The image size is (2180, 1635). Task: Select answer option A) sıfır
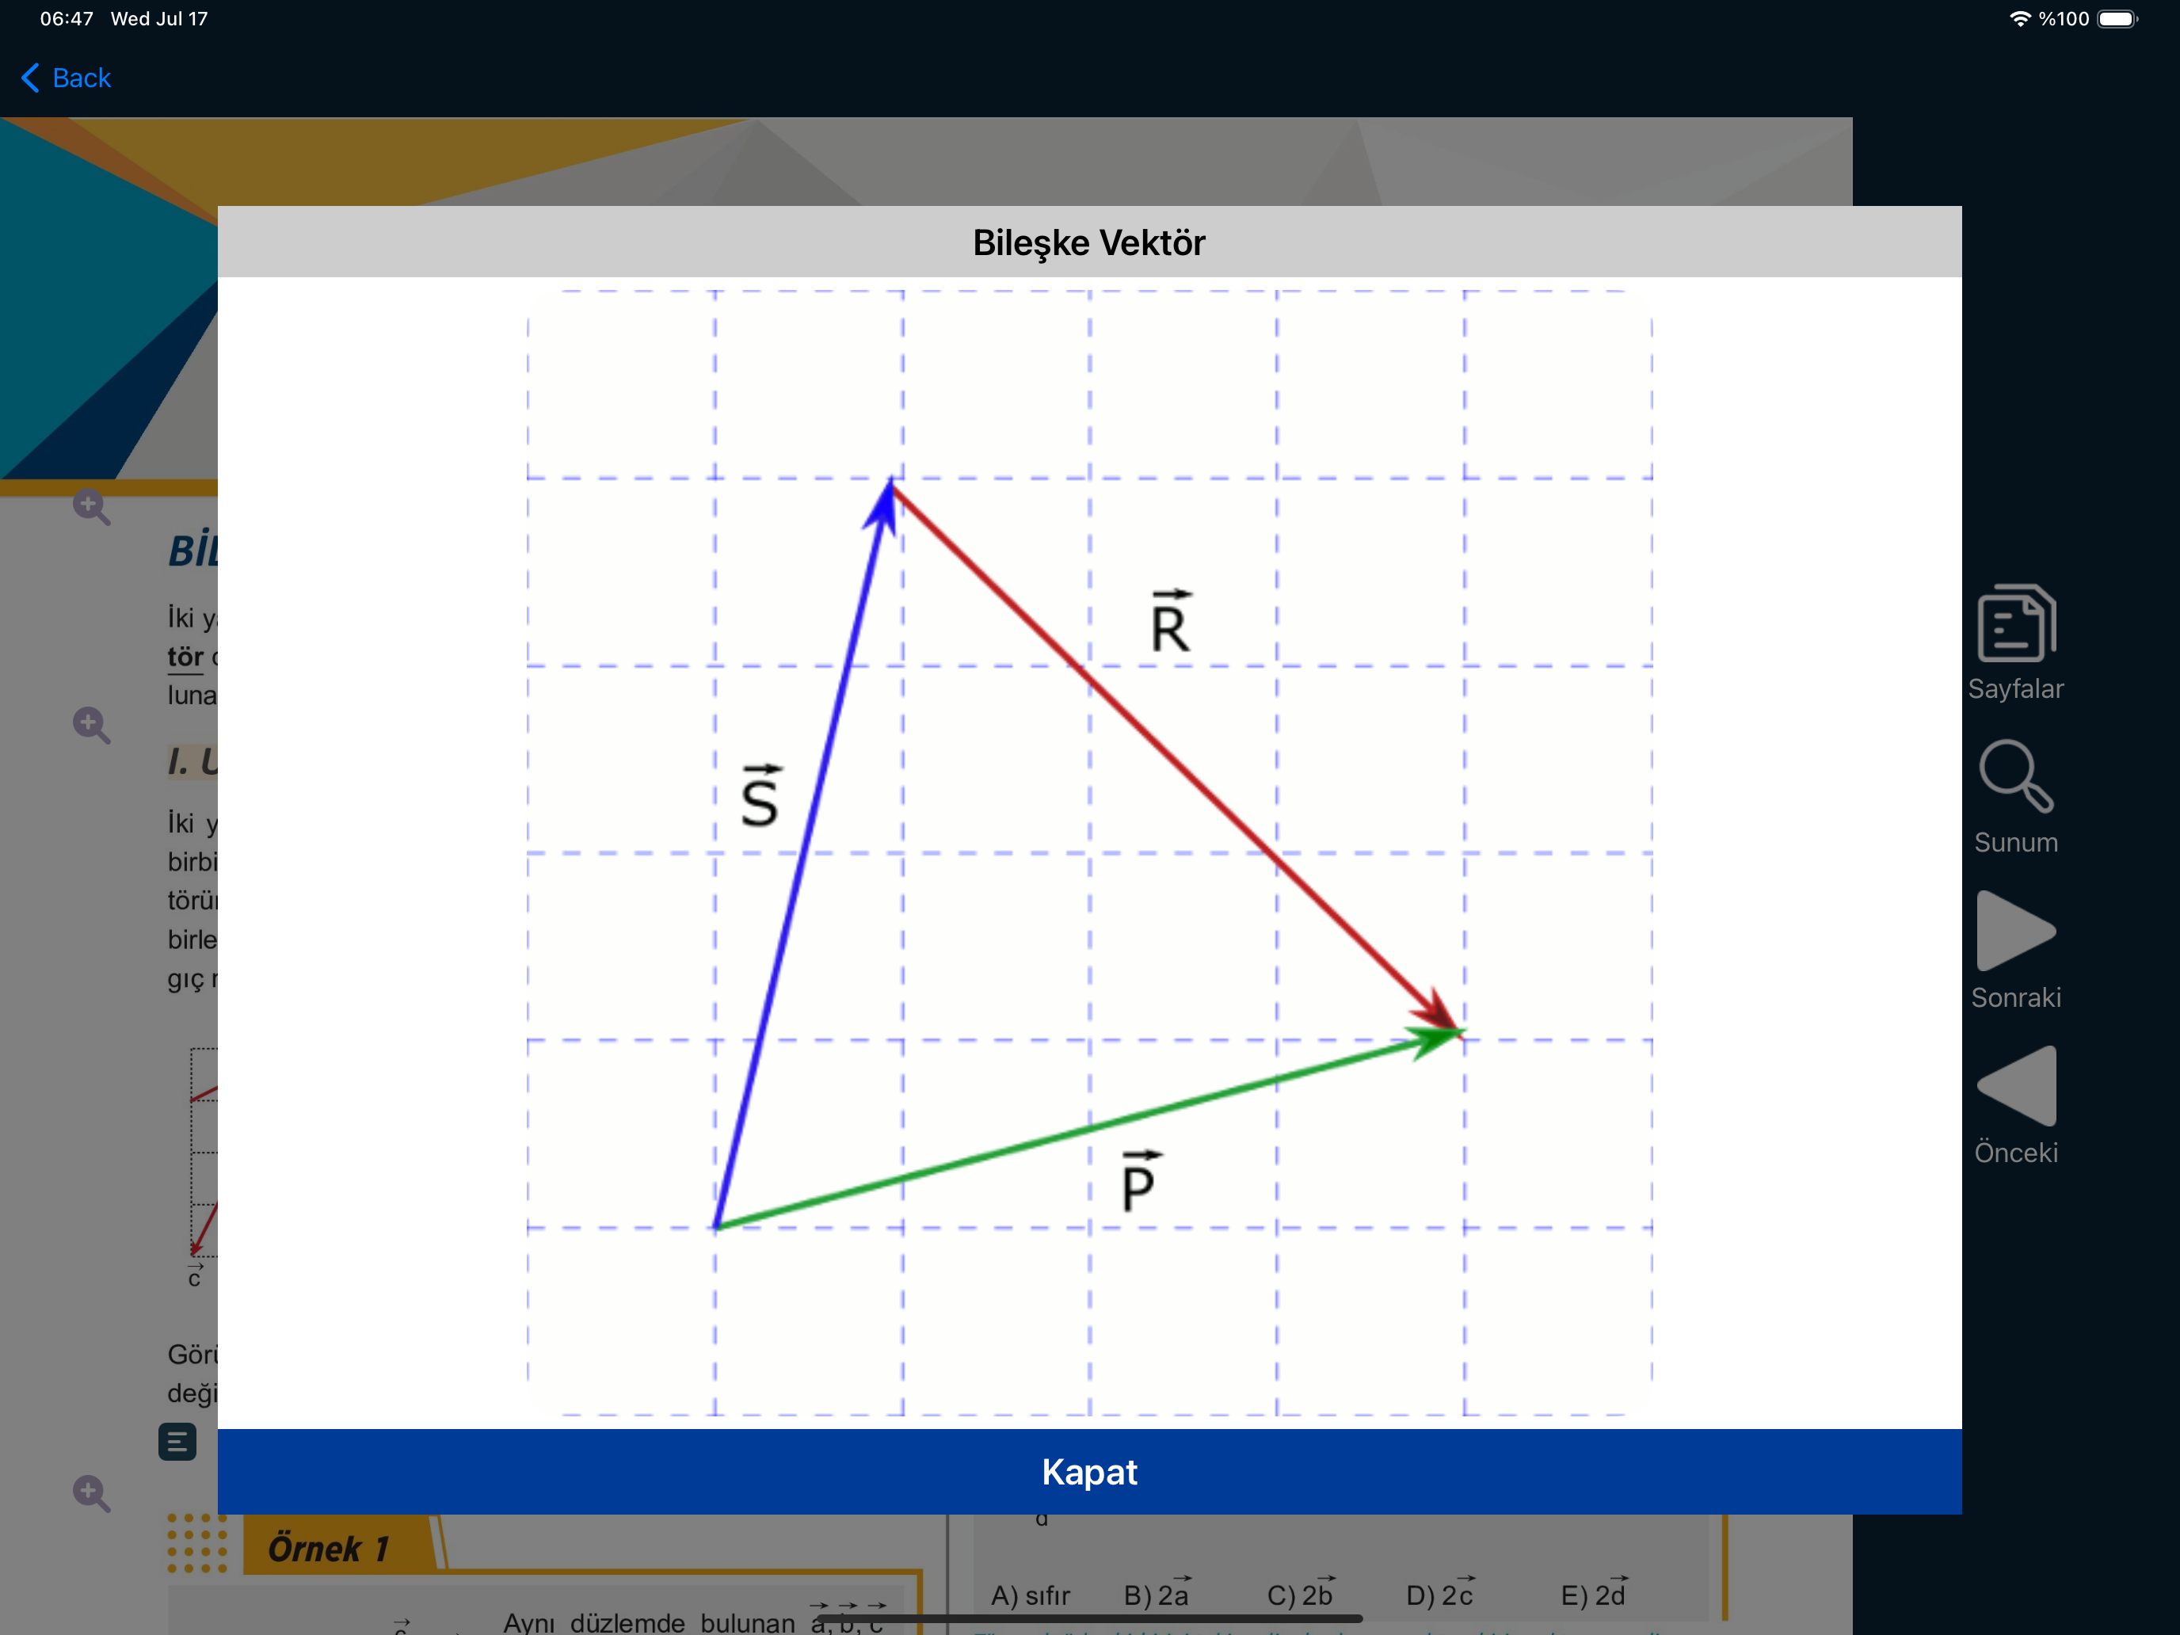pos(1030,1595)
